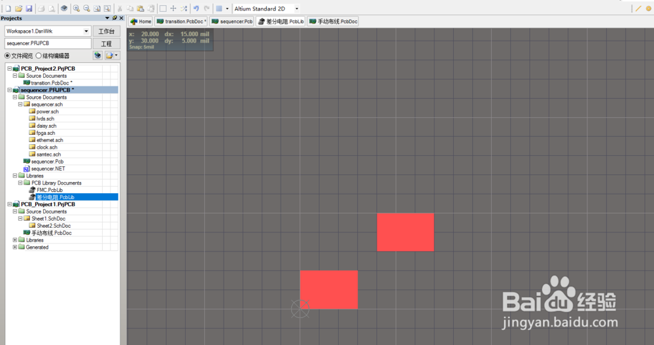Click the Paste clipboard icon

tap(141, 9)
